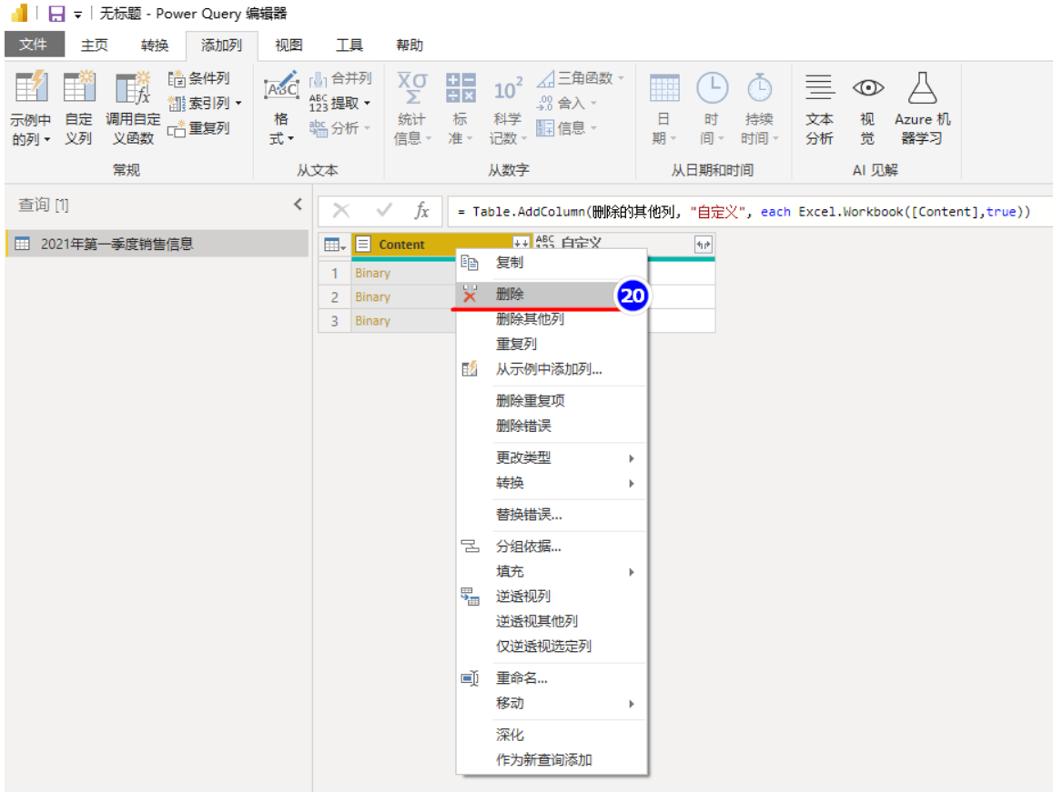
Task: Choose 删除 from the context menu
Action: pyautogui.click(x=552, y=294)
